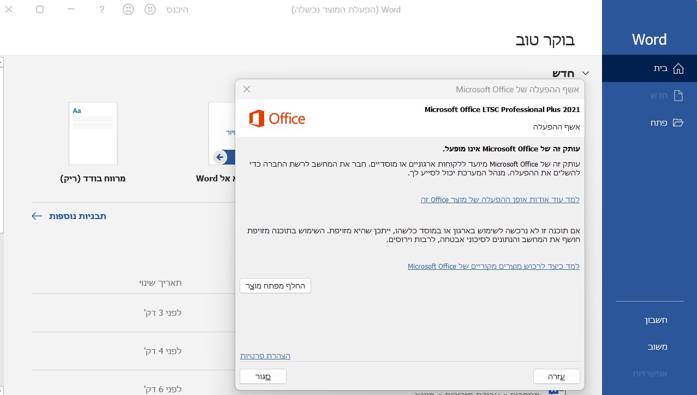Open the Open (פתח) sidebar item

pos(650,122)
